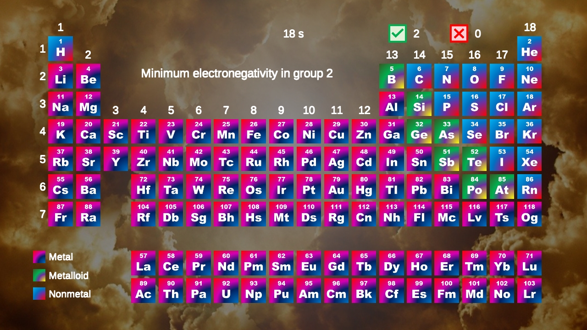Select the Silicon (Si) tile
587x330 pixels.
pos(419,104)
